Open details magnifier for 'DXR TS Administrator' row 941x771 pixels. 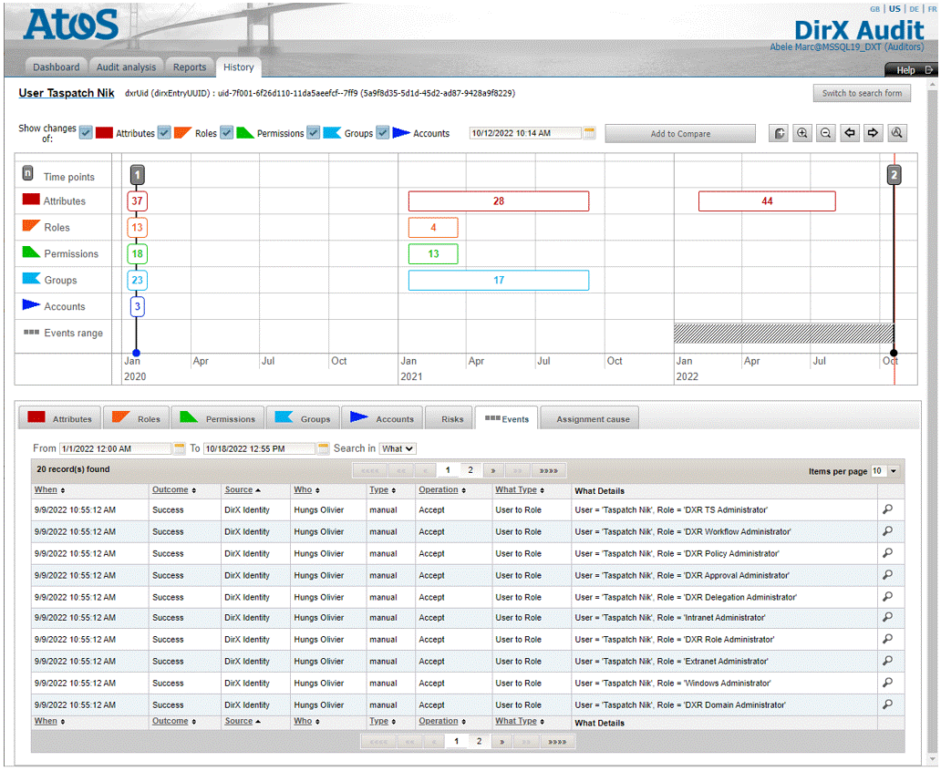tap(887, 509)
